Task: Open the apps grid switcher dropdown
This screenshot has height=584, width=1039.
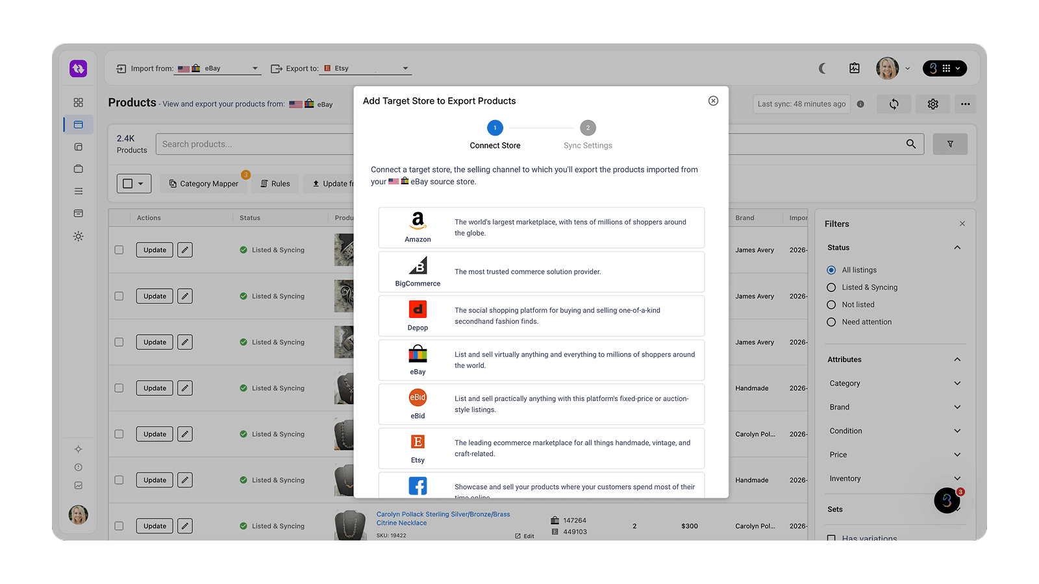Action: point(945,68)
